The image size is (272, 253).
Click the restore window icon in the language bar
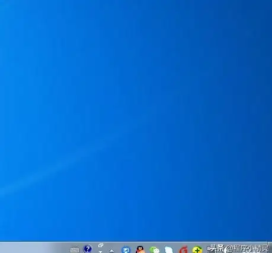(101, 245)
